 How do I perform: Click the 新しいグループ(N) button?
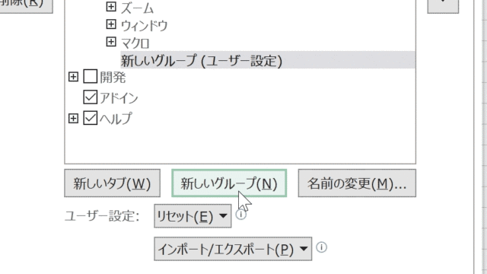[229, 183]
